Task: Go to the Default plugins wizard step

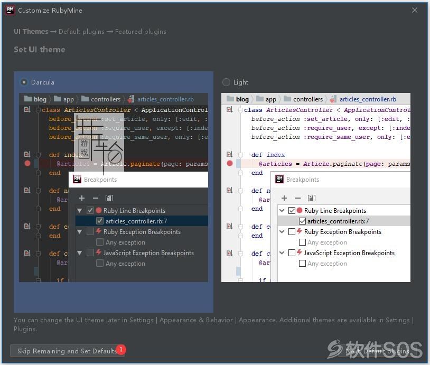Action: (81, 32)
